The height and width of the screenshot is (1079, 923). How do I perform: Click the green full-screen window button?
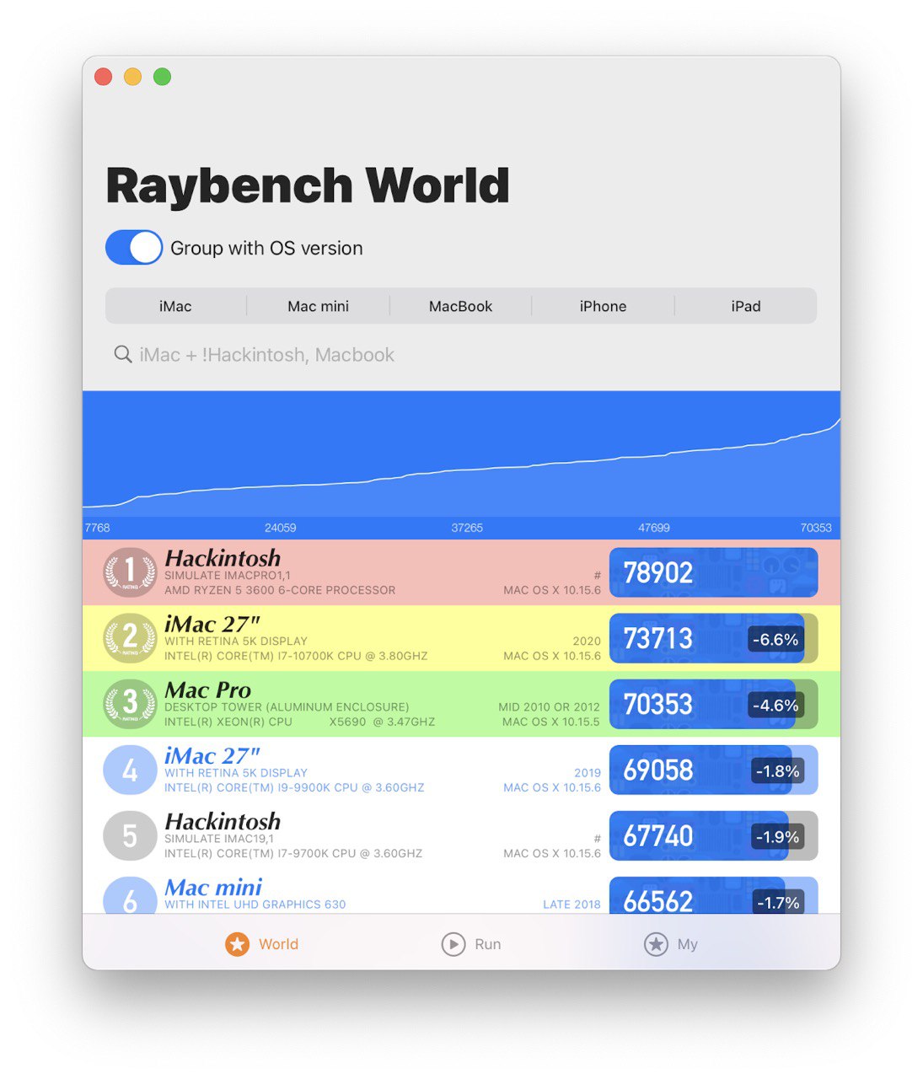pos(163,77)
